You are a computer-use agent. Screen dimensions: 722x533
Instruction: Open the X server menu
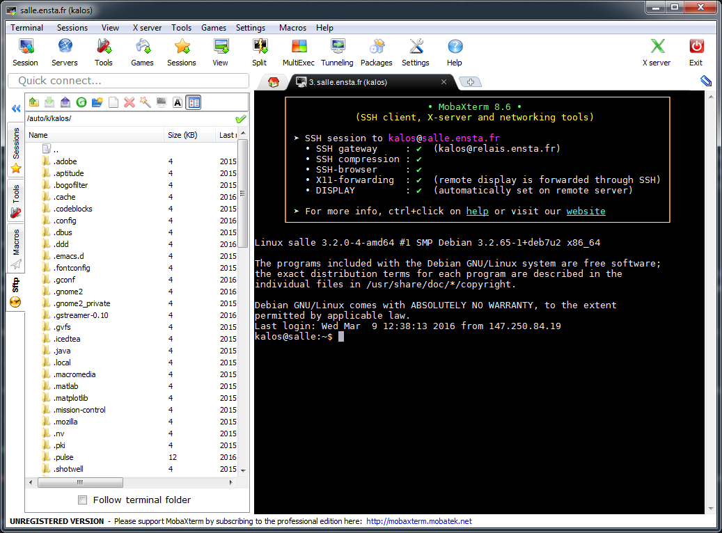(x=147, y=28)
